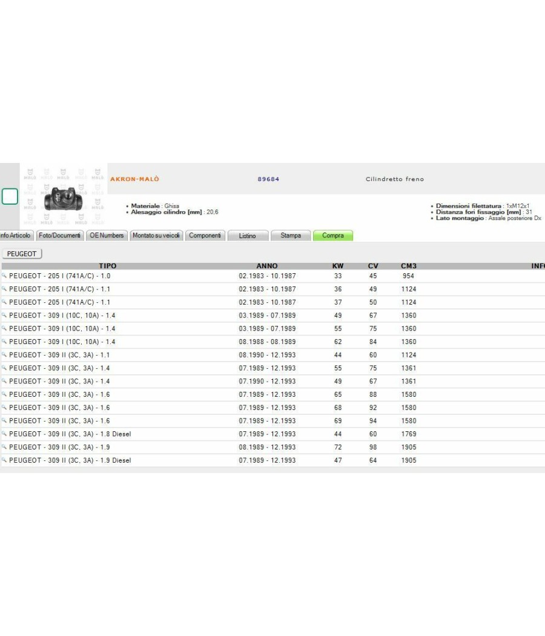Click the KW value '33'

338,276
